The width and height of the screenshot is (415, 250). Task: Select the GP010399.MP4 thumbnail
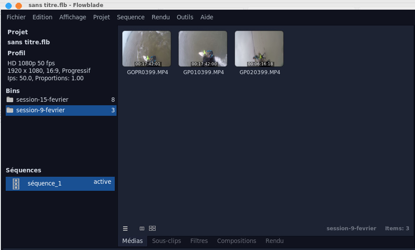coord(203,49)
